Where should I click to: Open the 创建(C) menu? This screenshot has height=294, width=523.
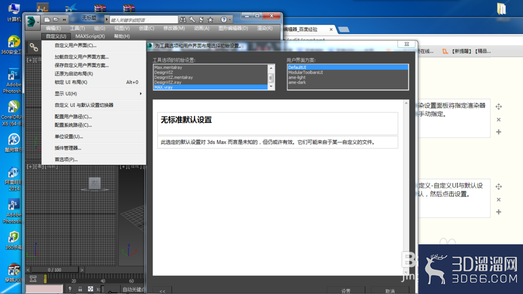coord(146,28)
